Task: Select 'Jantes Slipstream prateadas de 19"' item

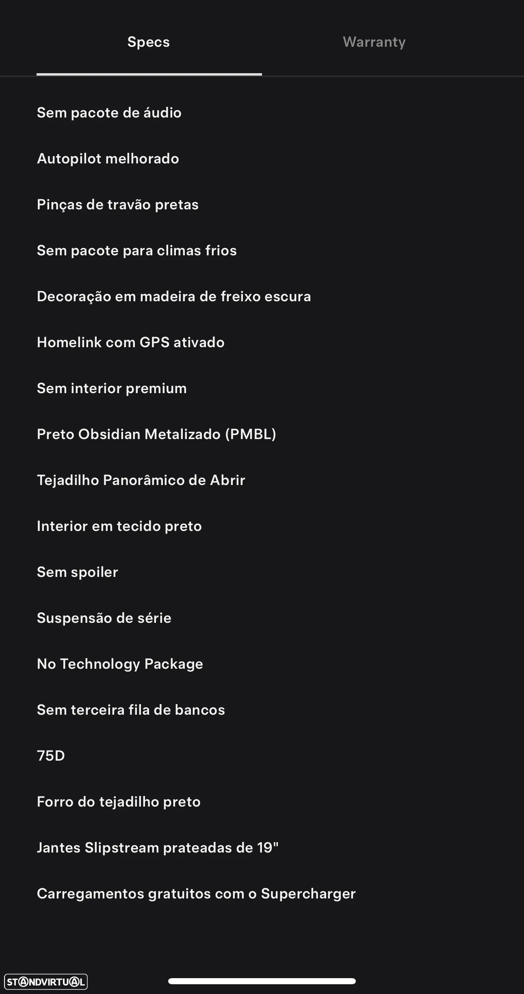Action: pyautogui.click(x=158, y=848)
